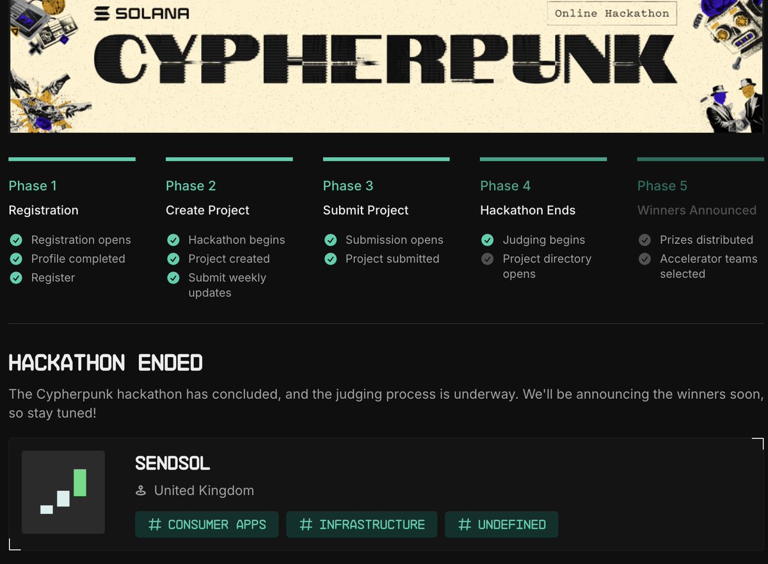
Task: Click the Online Hackathon badge
Action: pyautogui.click(x=611, y=13)
